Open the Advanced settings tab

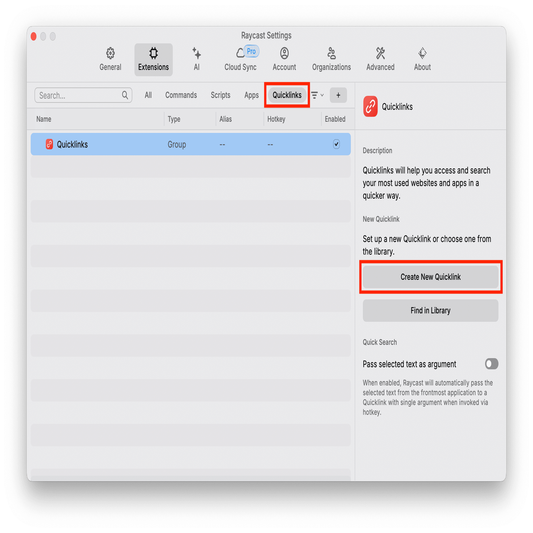[380, 59]
